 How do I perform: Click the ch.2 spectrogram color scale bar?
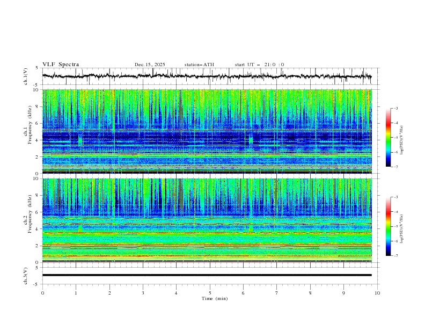[x=388, y=226]
